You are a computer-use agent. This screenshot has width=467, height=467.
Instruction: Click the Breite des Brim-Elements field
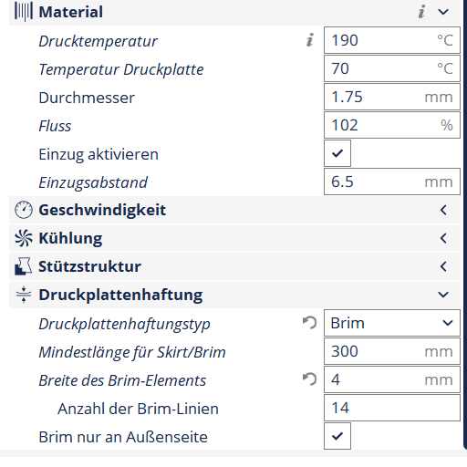coord(392,379)
